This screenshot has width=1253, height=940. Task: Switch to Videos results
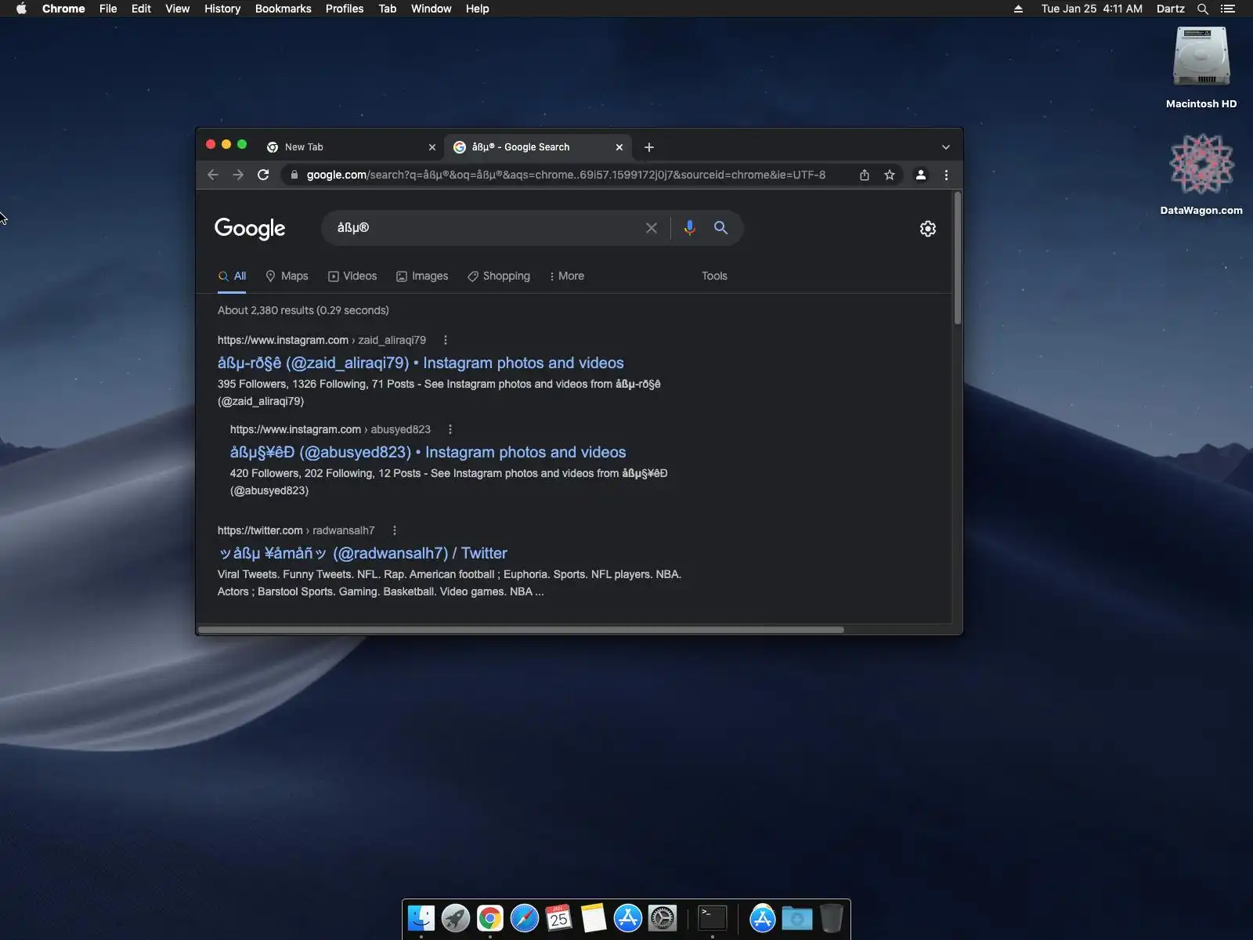coord(352,276)
